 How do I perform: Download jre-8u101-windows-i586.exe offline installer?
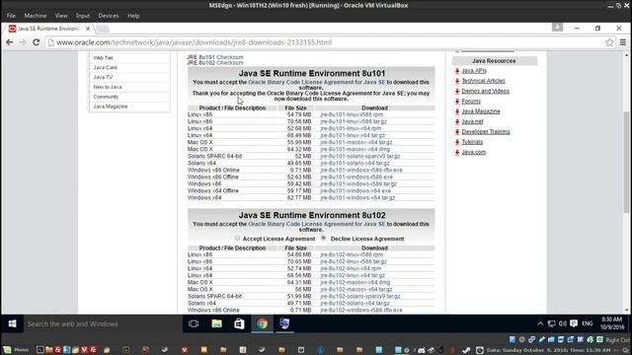[x=356, y=177]
